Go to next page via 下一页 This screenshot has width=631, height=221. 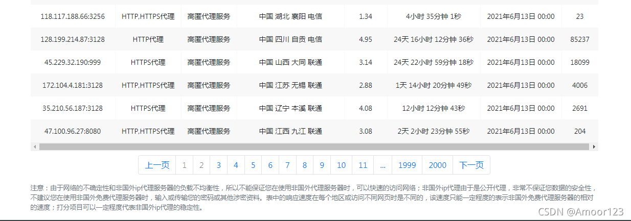(x=471, y=165)
